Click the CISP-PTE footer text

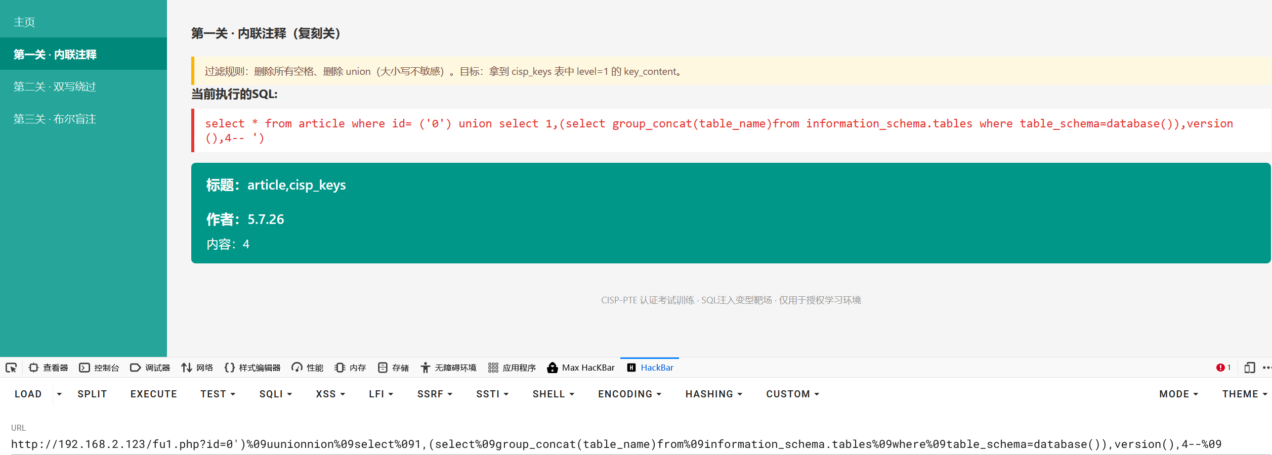[x=731, y=300]
